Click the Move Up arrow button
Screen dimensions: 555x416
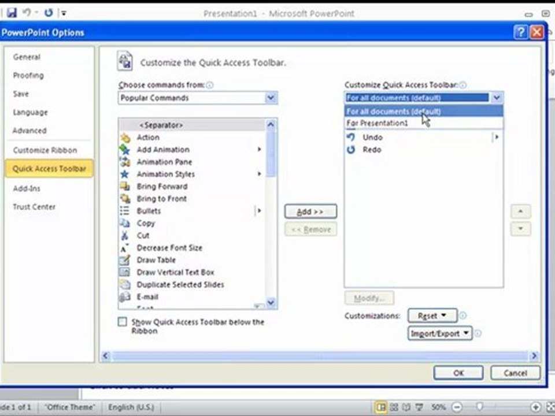tap(520, 211)
